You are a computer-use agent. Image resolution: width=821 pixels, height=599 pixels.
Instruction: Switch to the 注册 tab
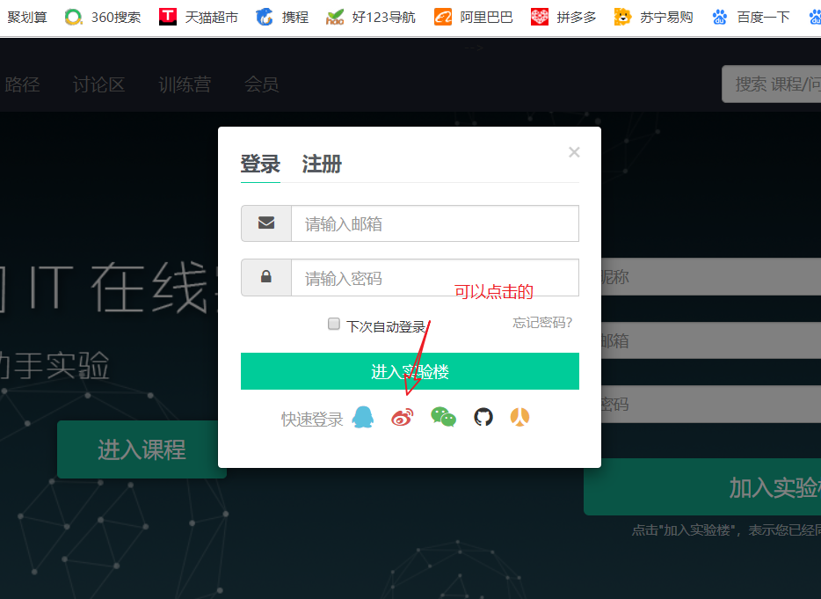(x=321, y=164)
